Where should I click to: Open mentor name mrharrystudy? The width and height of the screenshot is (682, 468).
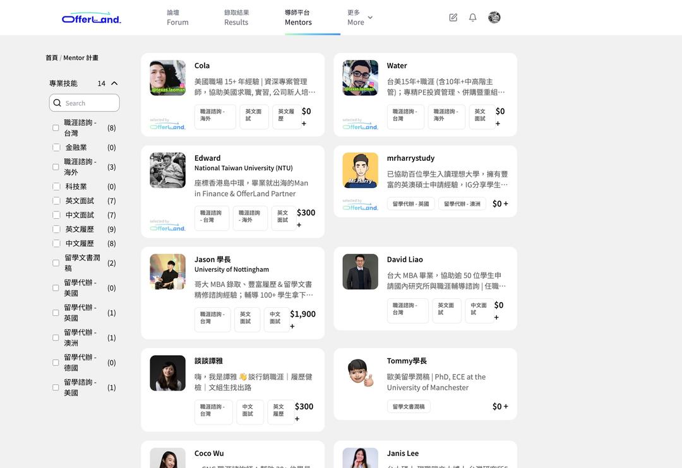coord(410,158)
